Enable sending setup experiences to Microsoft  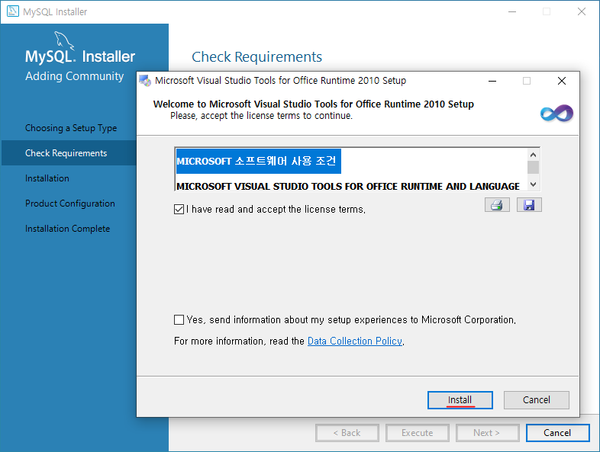click(x=179, y=320)
